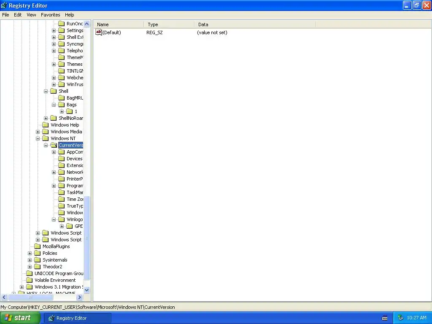Click the Data column header
The height and width of the screenshot is (324, 432).
[x=255, y=24]
